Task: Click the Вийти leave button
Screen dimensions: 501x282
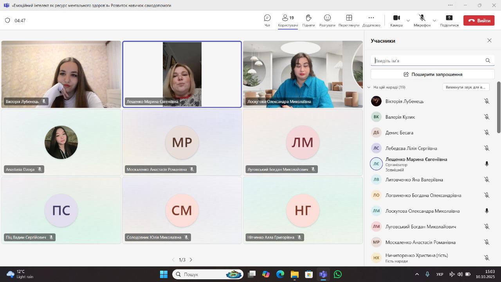Action: pyautogui.click(x=479, y=21)
